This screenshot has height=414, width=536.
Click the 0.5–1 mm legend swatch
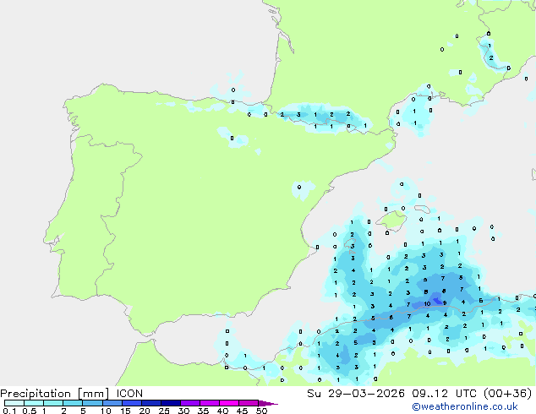tap(34, 403)
